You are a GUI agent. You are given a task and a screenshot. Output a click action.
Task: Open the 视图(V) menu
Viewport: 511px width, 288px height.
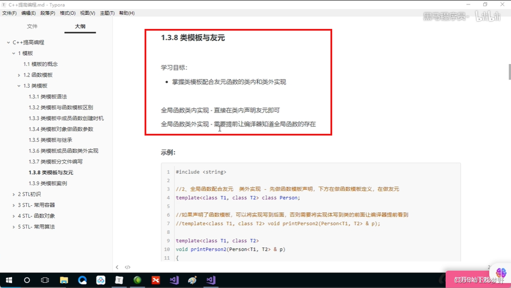pos(87,13)
